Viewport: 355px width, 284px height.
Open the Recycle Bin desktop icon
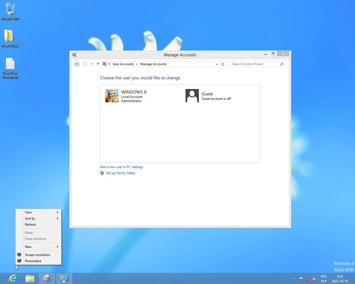pos(10,11)
